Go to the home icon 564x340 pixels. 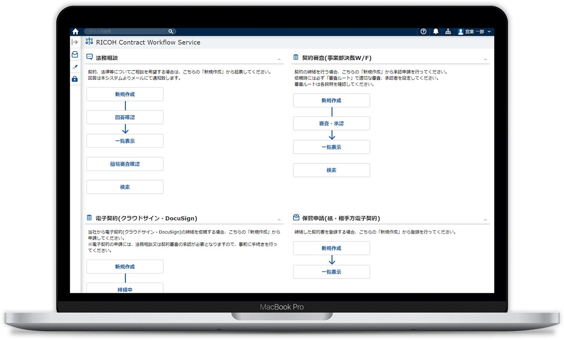(75, 32)
